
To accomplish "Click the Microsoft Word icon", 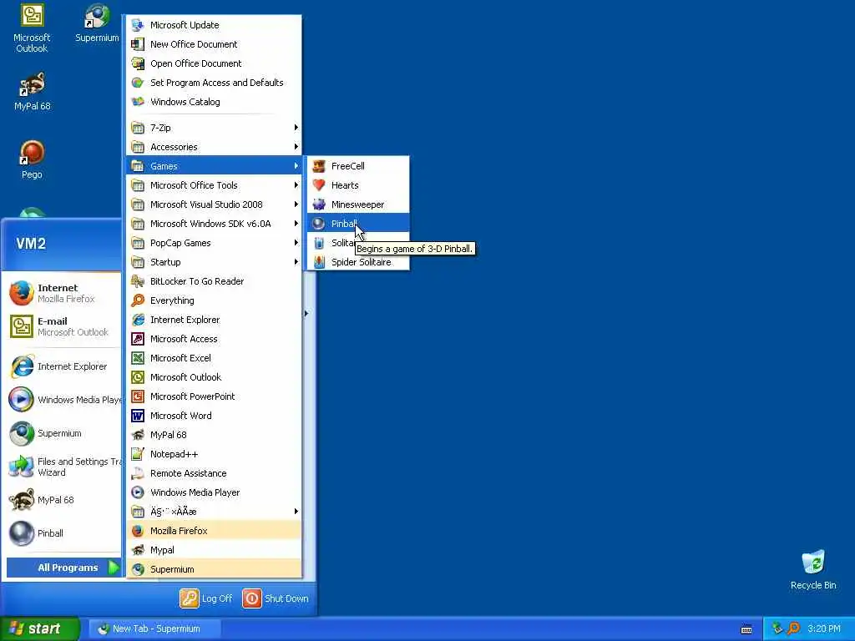I will pos(138,416).
